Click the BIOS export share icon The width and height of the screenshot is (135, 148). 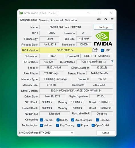tap(95, 50)
